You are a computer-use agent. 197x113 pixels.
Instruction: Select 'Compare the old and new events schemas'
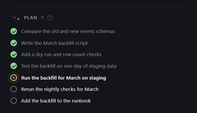tap(68, 31)
